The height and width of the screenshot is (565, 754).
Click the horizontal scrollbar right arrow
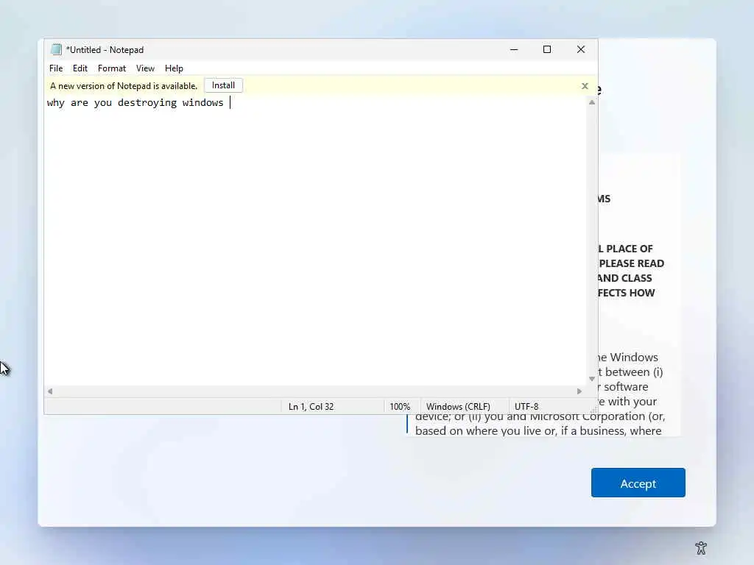tap(579, 391)
